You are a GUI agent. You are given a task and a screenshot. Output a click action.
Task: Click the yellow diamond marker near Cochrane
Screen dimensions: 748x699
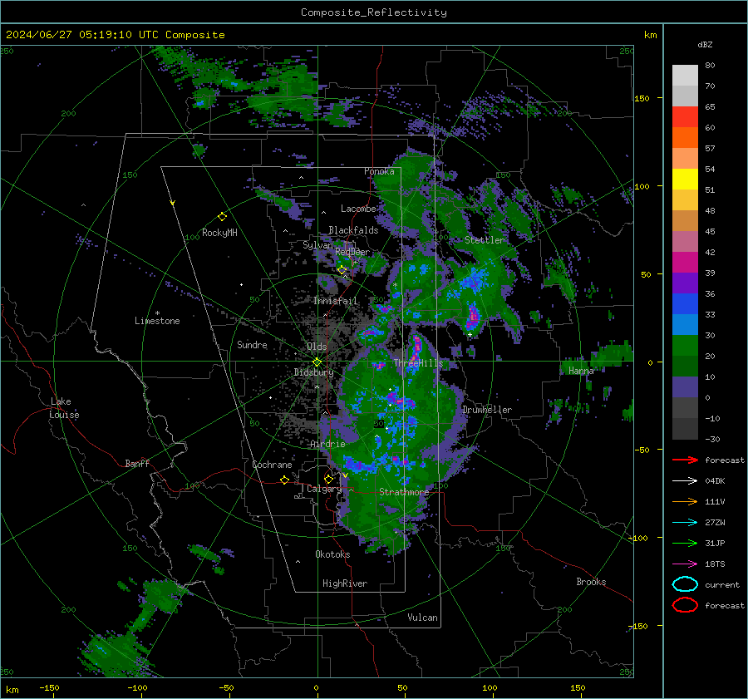(285, 480)
